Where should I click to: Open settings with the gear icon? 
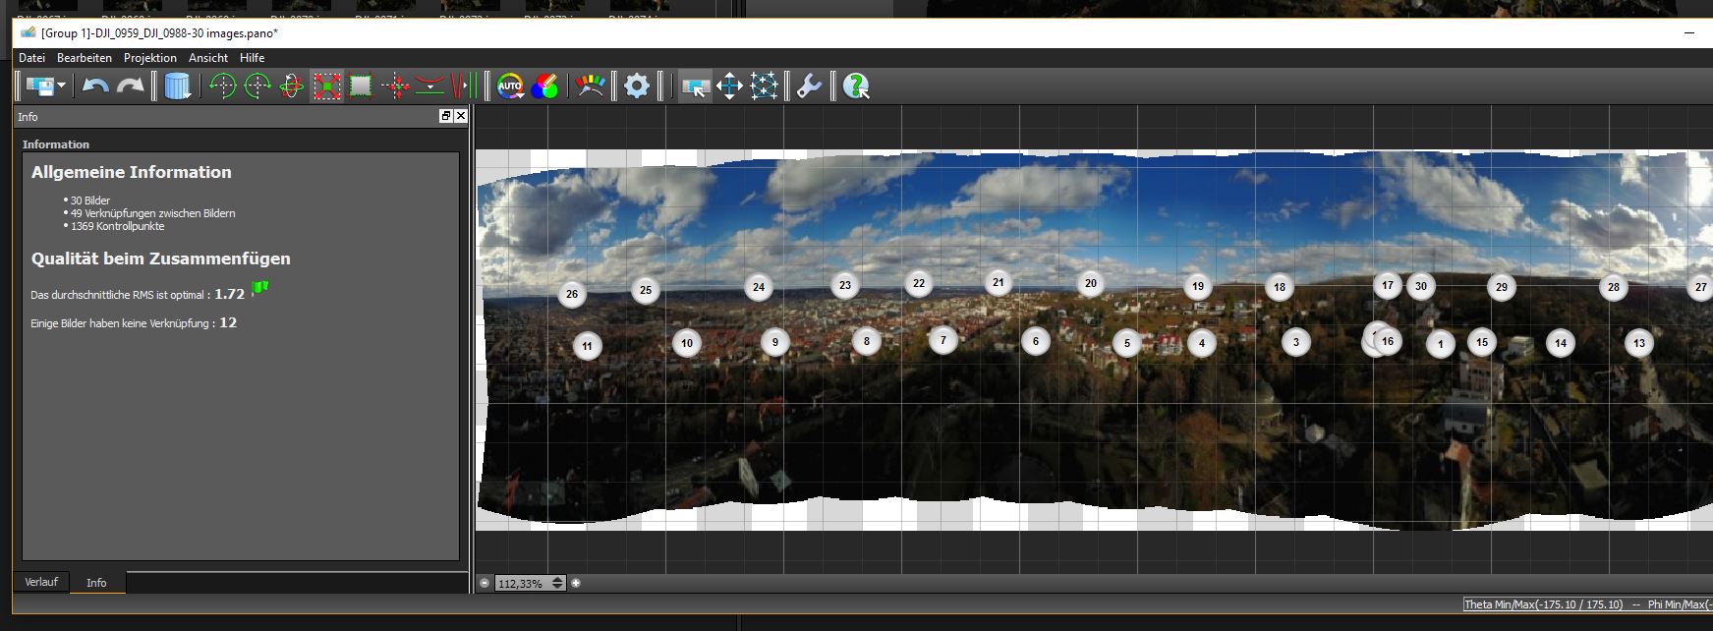click(x=637, y=86)
